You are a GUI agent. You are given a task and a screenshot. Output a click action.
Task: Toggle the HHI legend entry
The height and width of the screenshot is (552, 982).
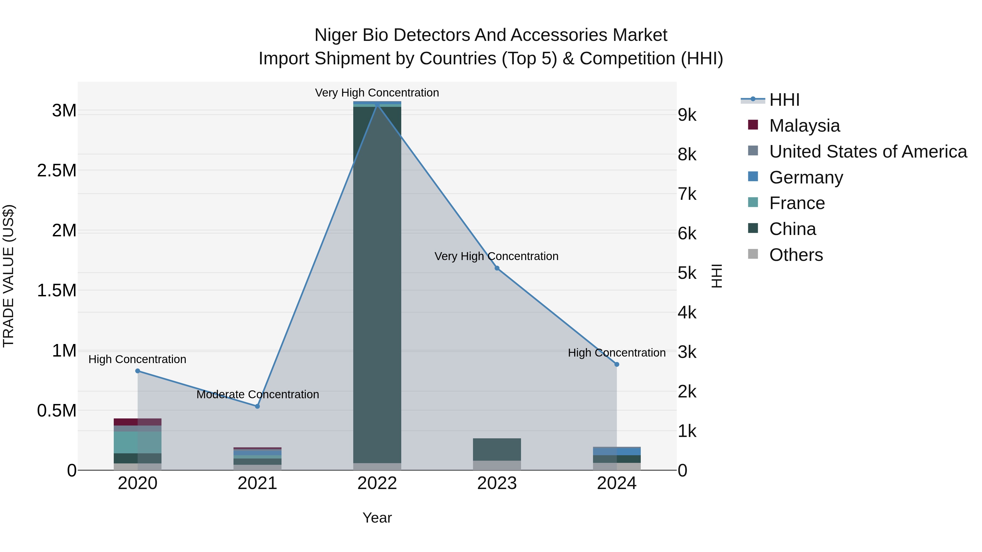pos(770,100)
